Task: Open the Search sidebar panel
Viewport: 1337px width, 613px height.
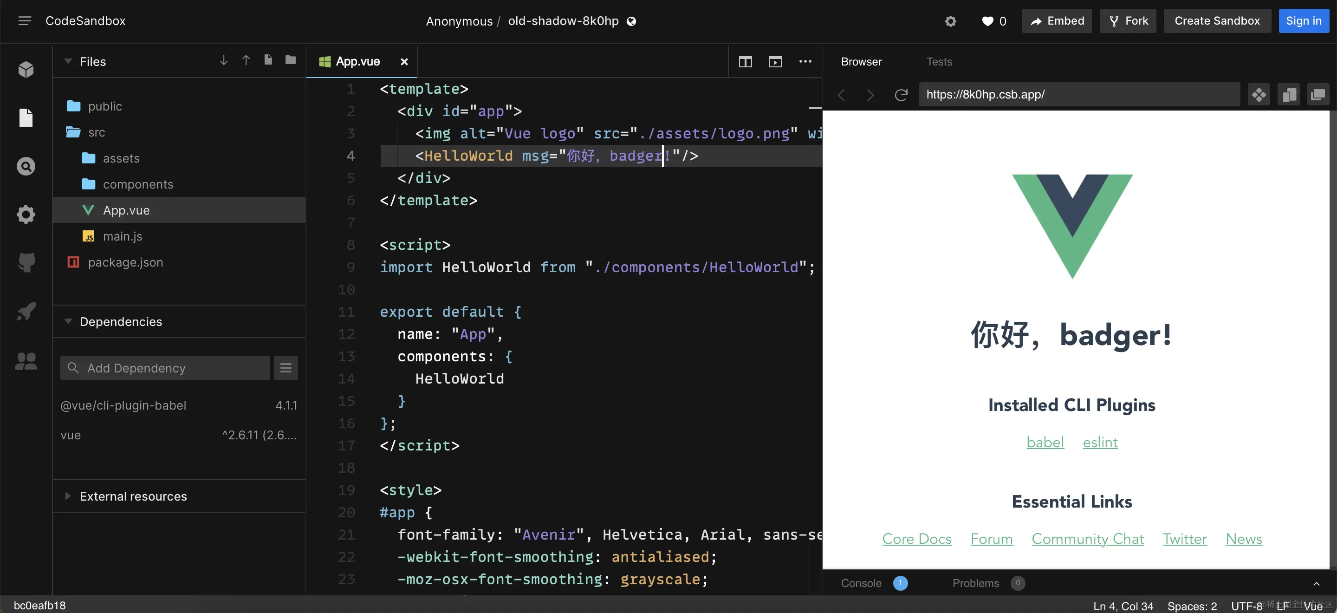Action: (26, 166)
